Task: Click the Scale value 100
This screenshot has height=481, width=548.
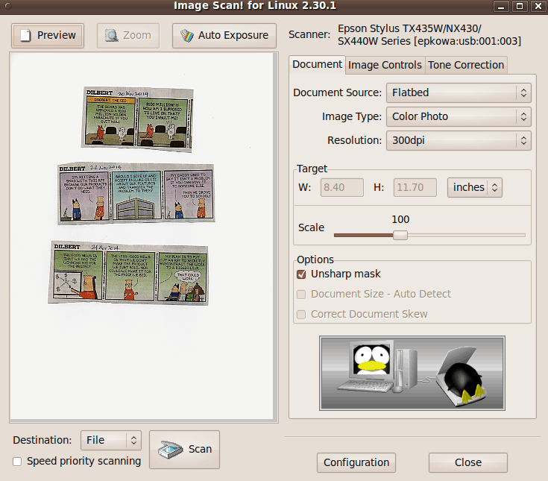Action: pos(400,219)
